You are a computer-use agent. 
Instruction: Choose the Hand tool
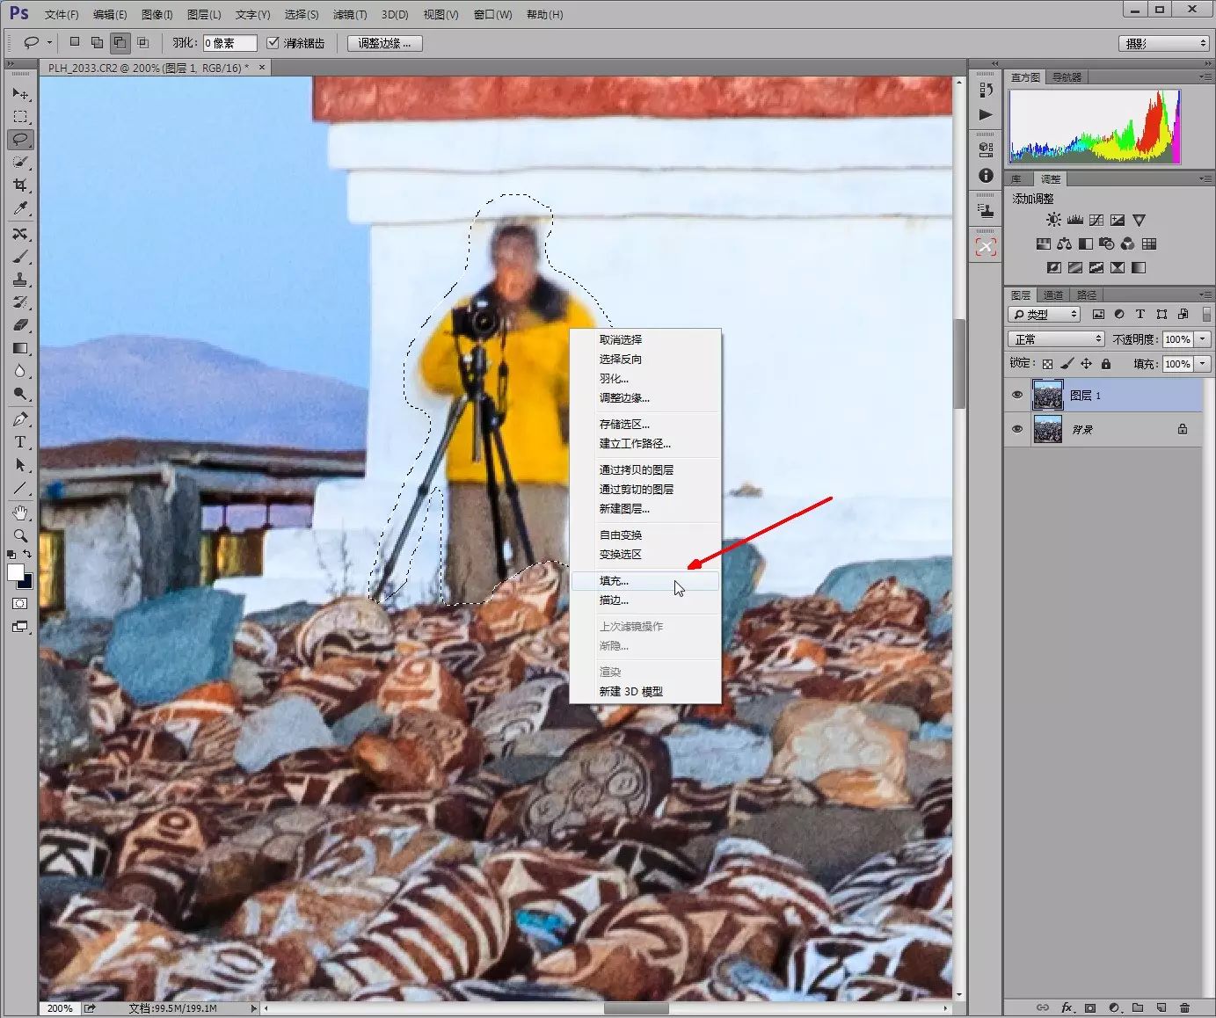(20, 513)
